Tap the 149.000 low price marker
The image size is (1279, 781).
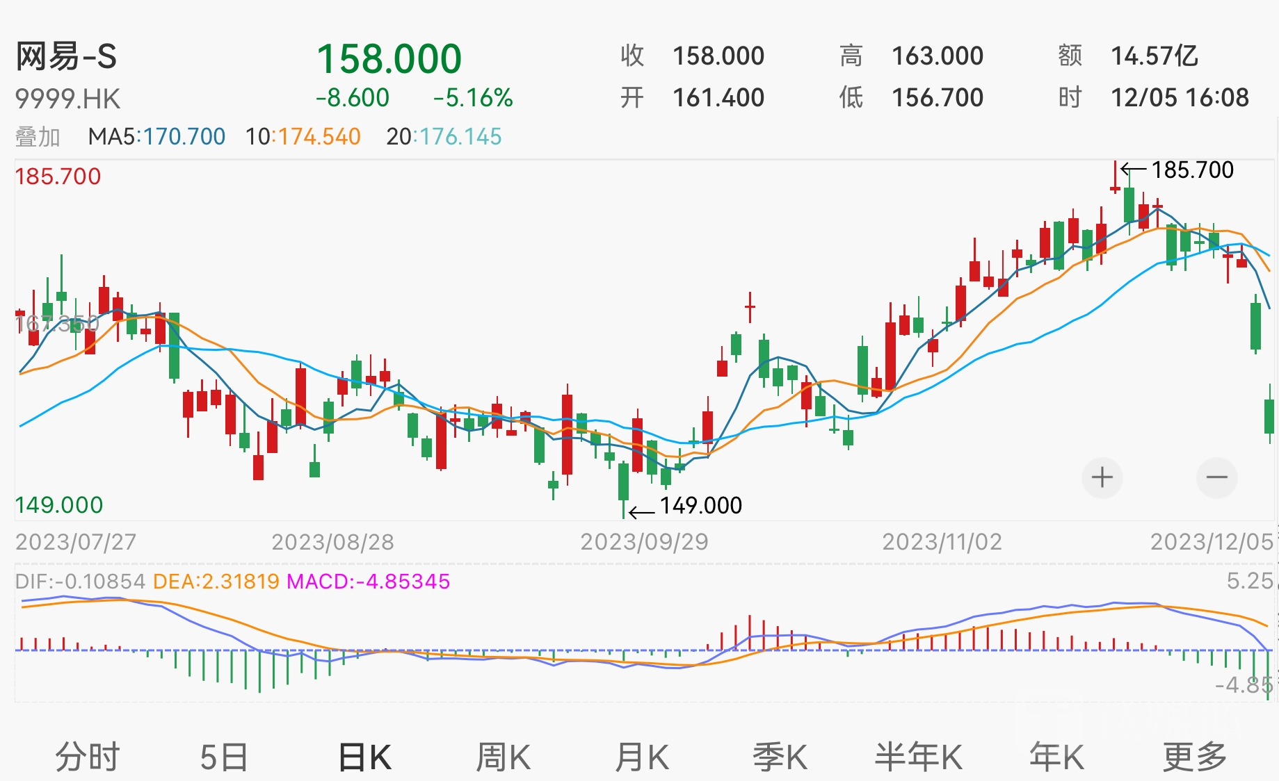click(700, 506)
